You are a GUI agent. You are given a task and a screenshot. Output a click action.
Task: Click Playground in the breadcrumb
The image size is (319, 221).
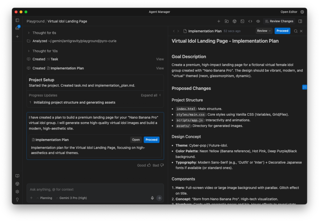(x=36, y=21)
